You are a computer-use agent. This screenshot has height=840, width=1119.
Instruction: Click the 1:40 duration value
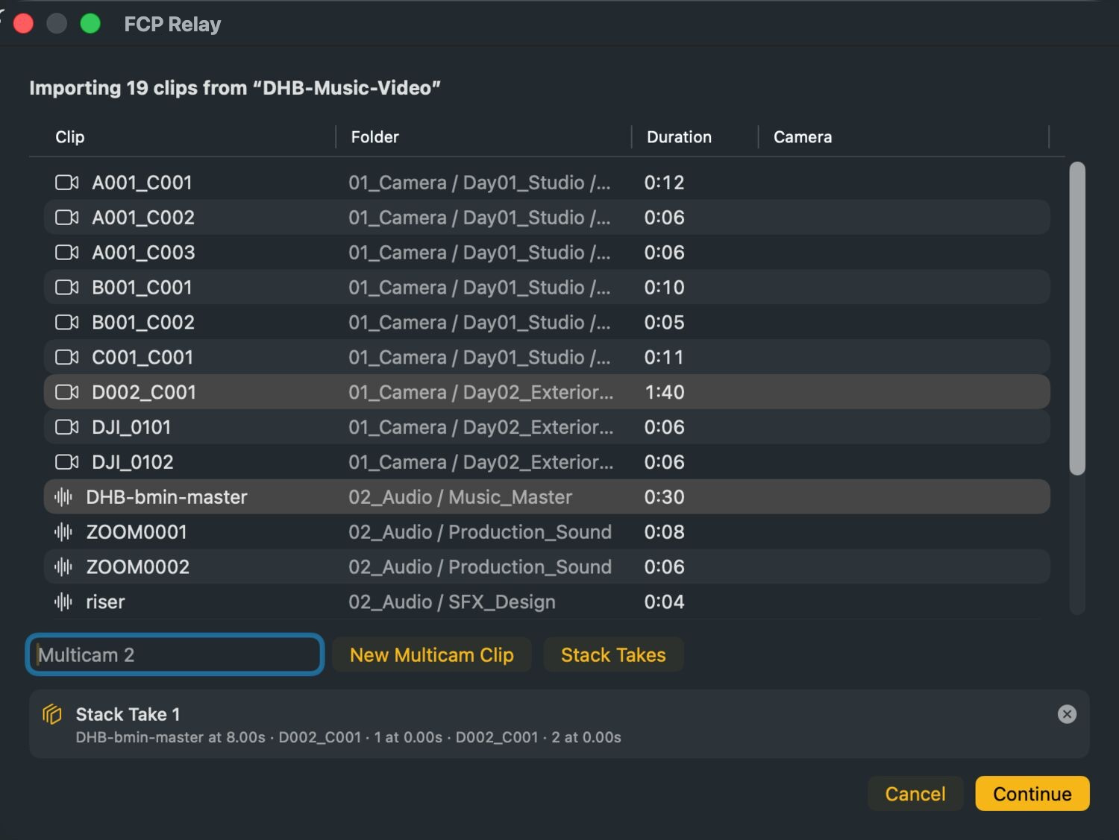tap(664, 393)
